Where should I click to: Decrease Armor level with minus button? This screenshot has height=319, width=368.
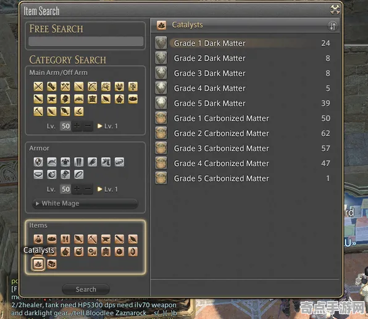pos(88,189)
